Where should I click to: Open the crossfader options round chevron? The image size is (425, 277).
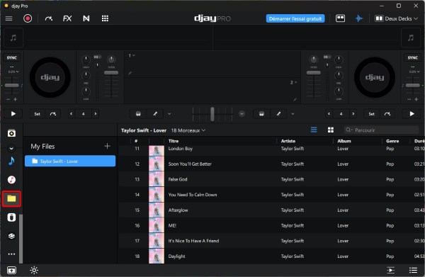(242, 114)
